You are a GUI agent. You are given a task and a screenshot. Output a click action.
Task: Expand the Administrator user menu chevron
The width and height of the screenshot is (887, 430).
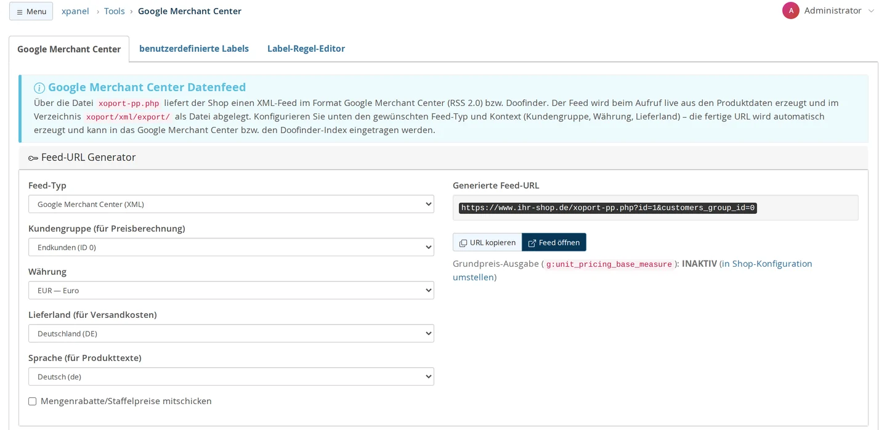tap(871, 11)
